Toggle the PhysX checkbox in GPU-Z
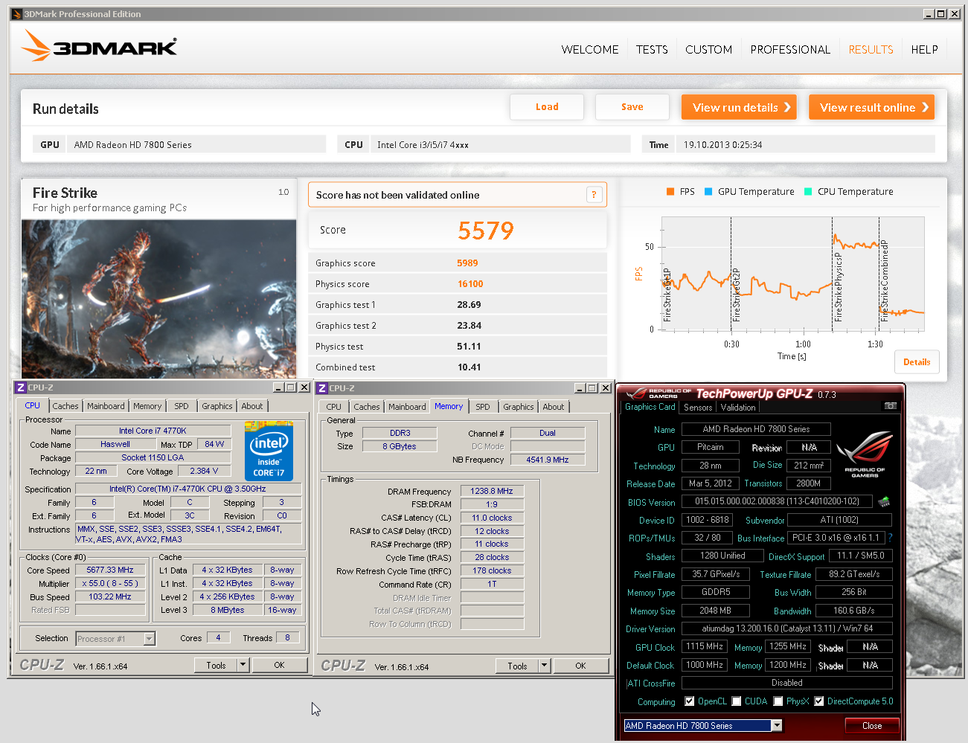Viewport: 968px width, 743px height. pos(778,701)
